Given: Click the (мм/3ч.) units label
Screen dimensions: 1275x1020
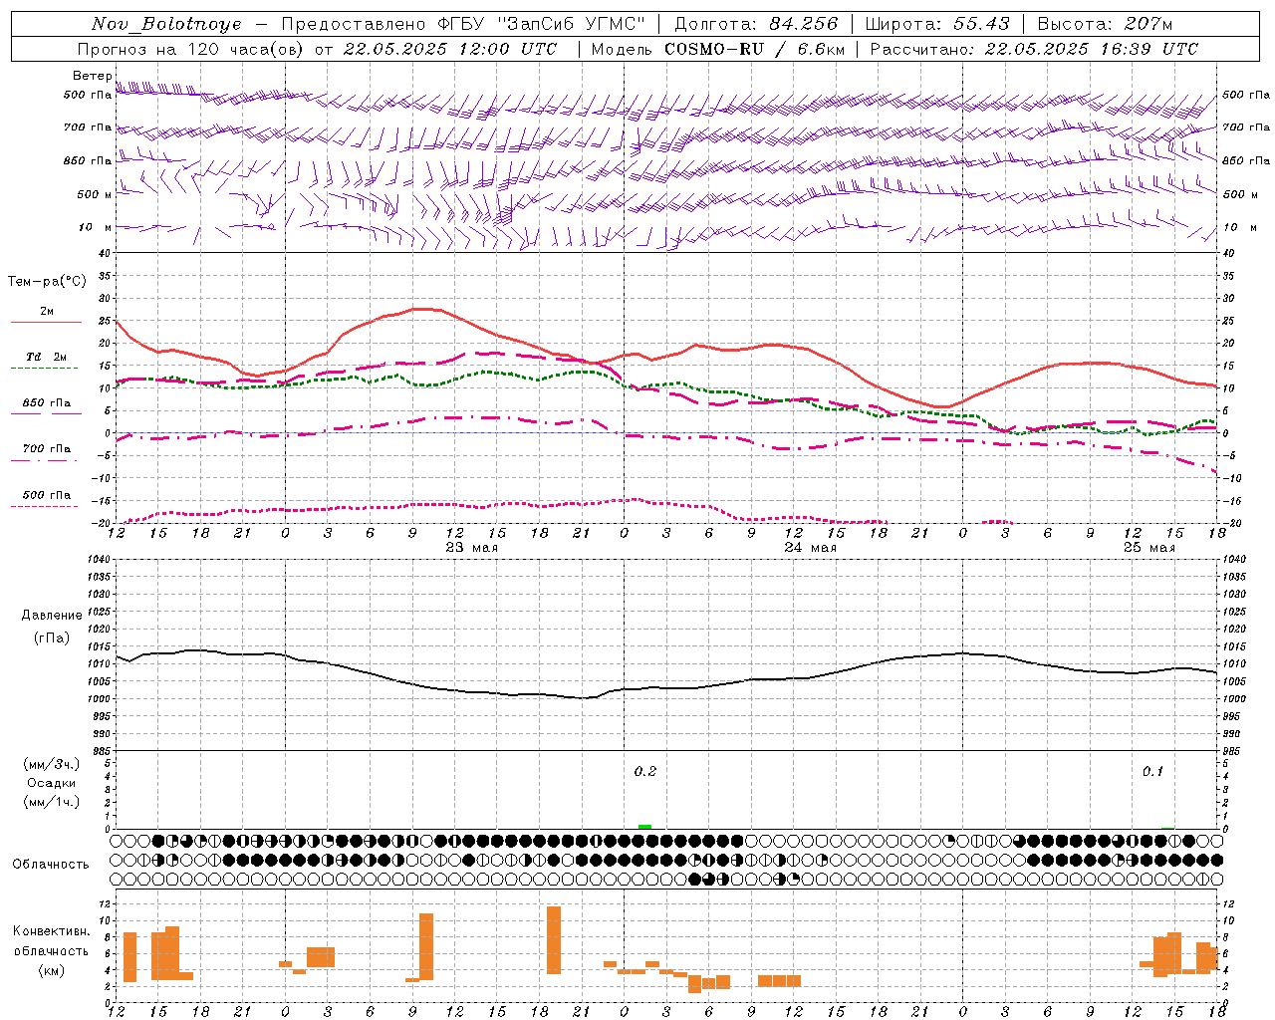Looking at the screenshot, I should 51,765.
